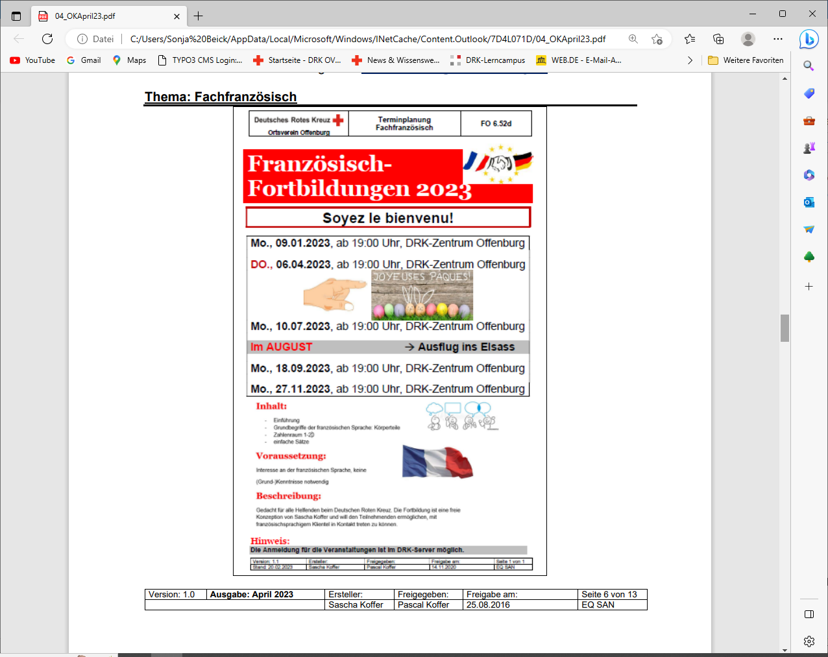This screenshot has height=657, width=828.
Task: Open the Maps bookmark
Action: [129, 60]
